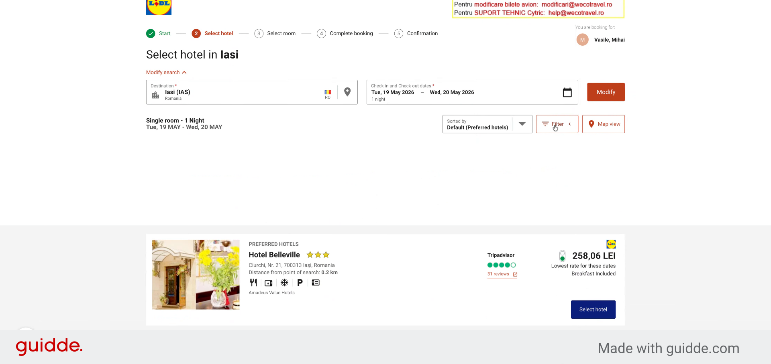The width and height of the screenshot is (771, 364).
Task: Open the 31 reviews link
Action: coord(502,274)
